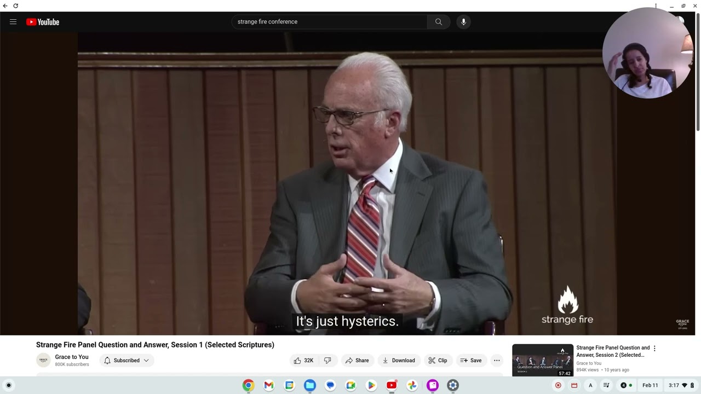Open calendar from Feb 11 date
Viewport: 701px width, 394px height.
coord(650,385)
